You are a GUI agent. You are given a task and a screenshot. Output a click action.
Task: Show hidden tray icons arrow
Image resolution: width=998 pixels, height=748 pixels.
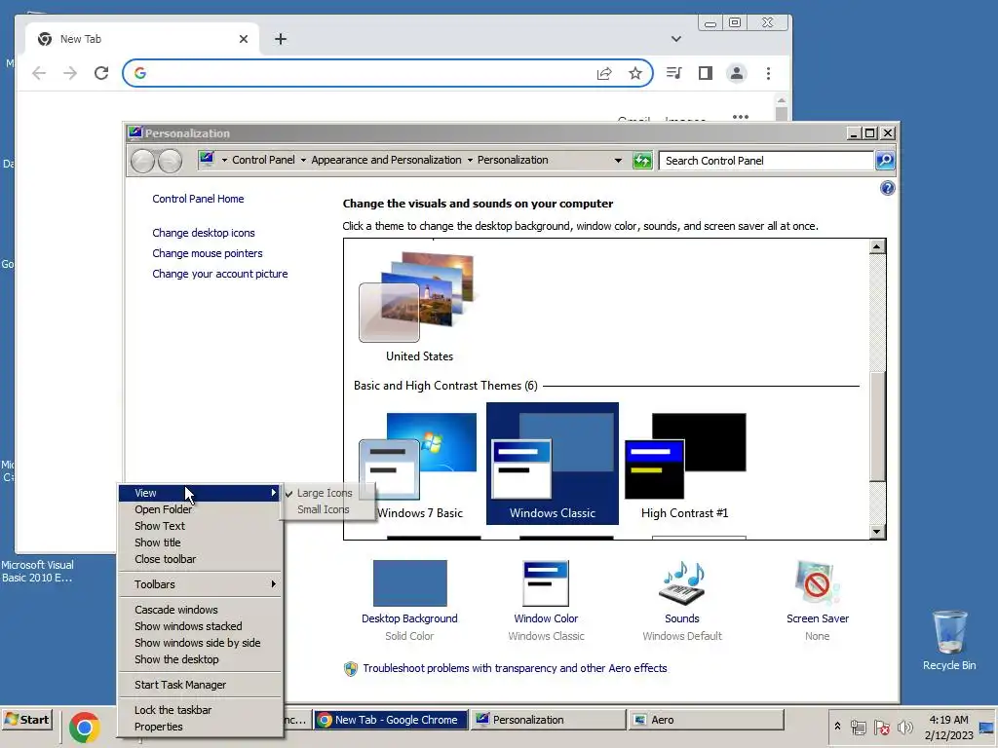click(837, 726)
